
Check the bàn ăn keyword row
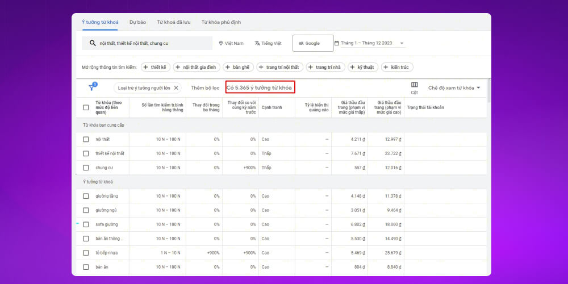(x=86, y=267)
